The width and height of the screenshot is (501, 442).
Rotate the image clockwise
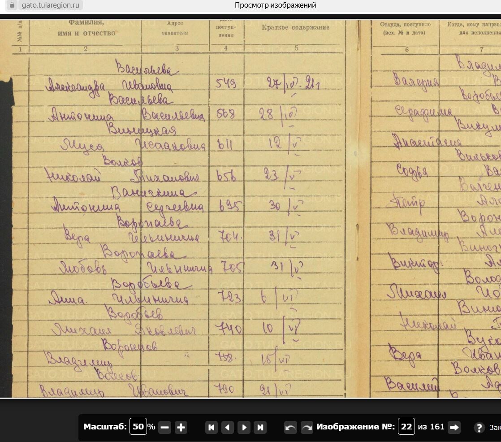click(307, 427)
